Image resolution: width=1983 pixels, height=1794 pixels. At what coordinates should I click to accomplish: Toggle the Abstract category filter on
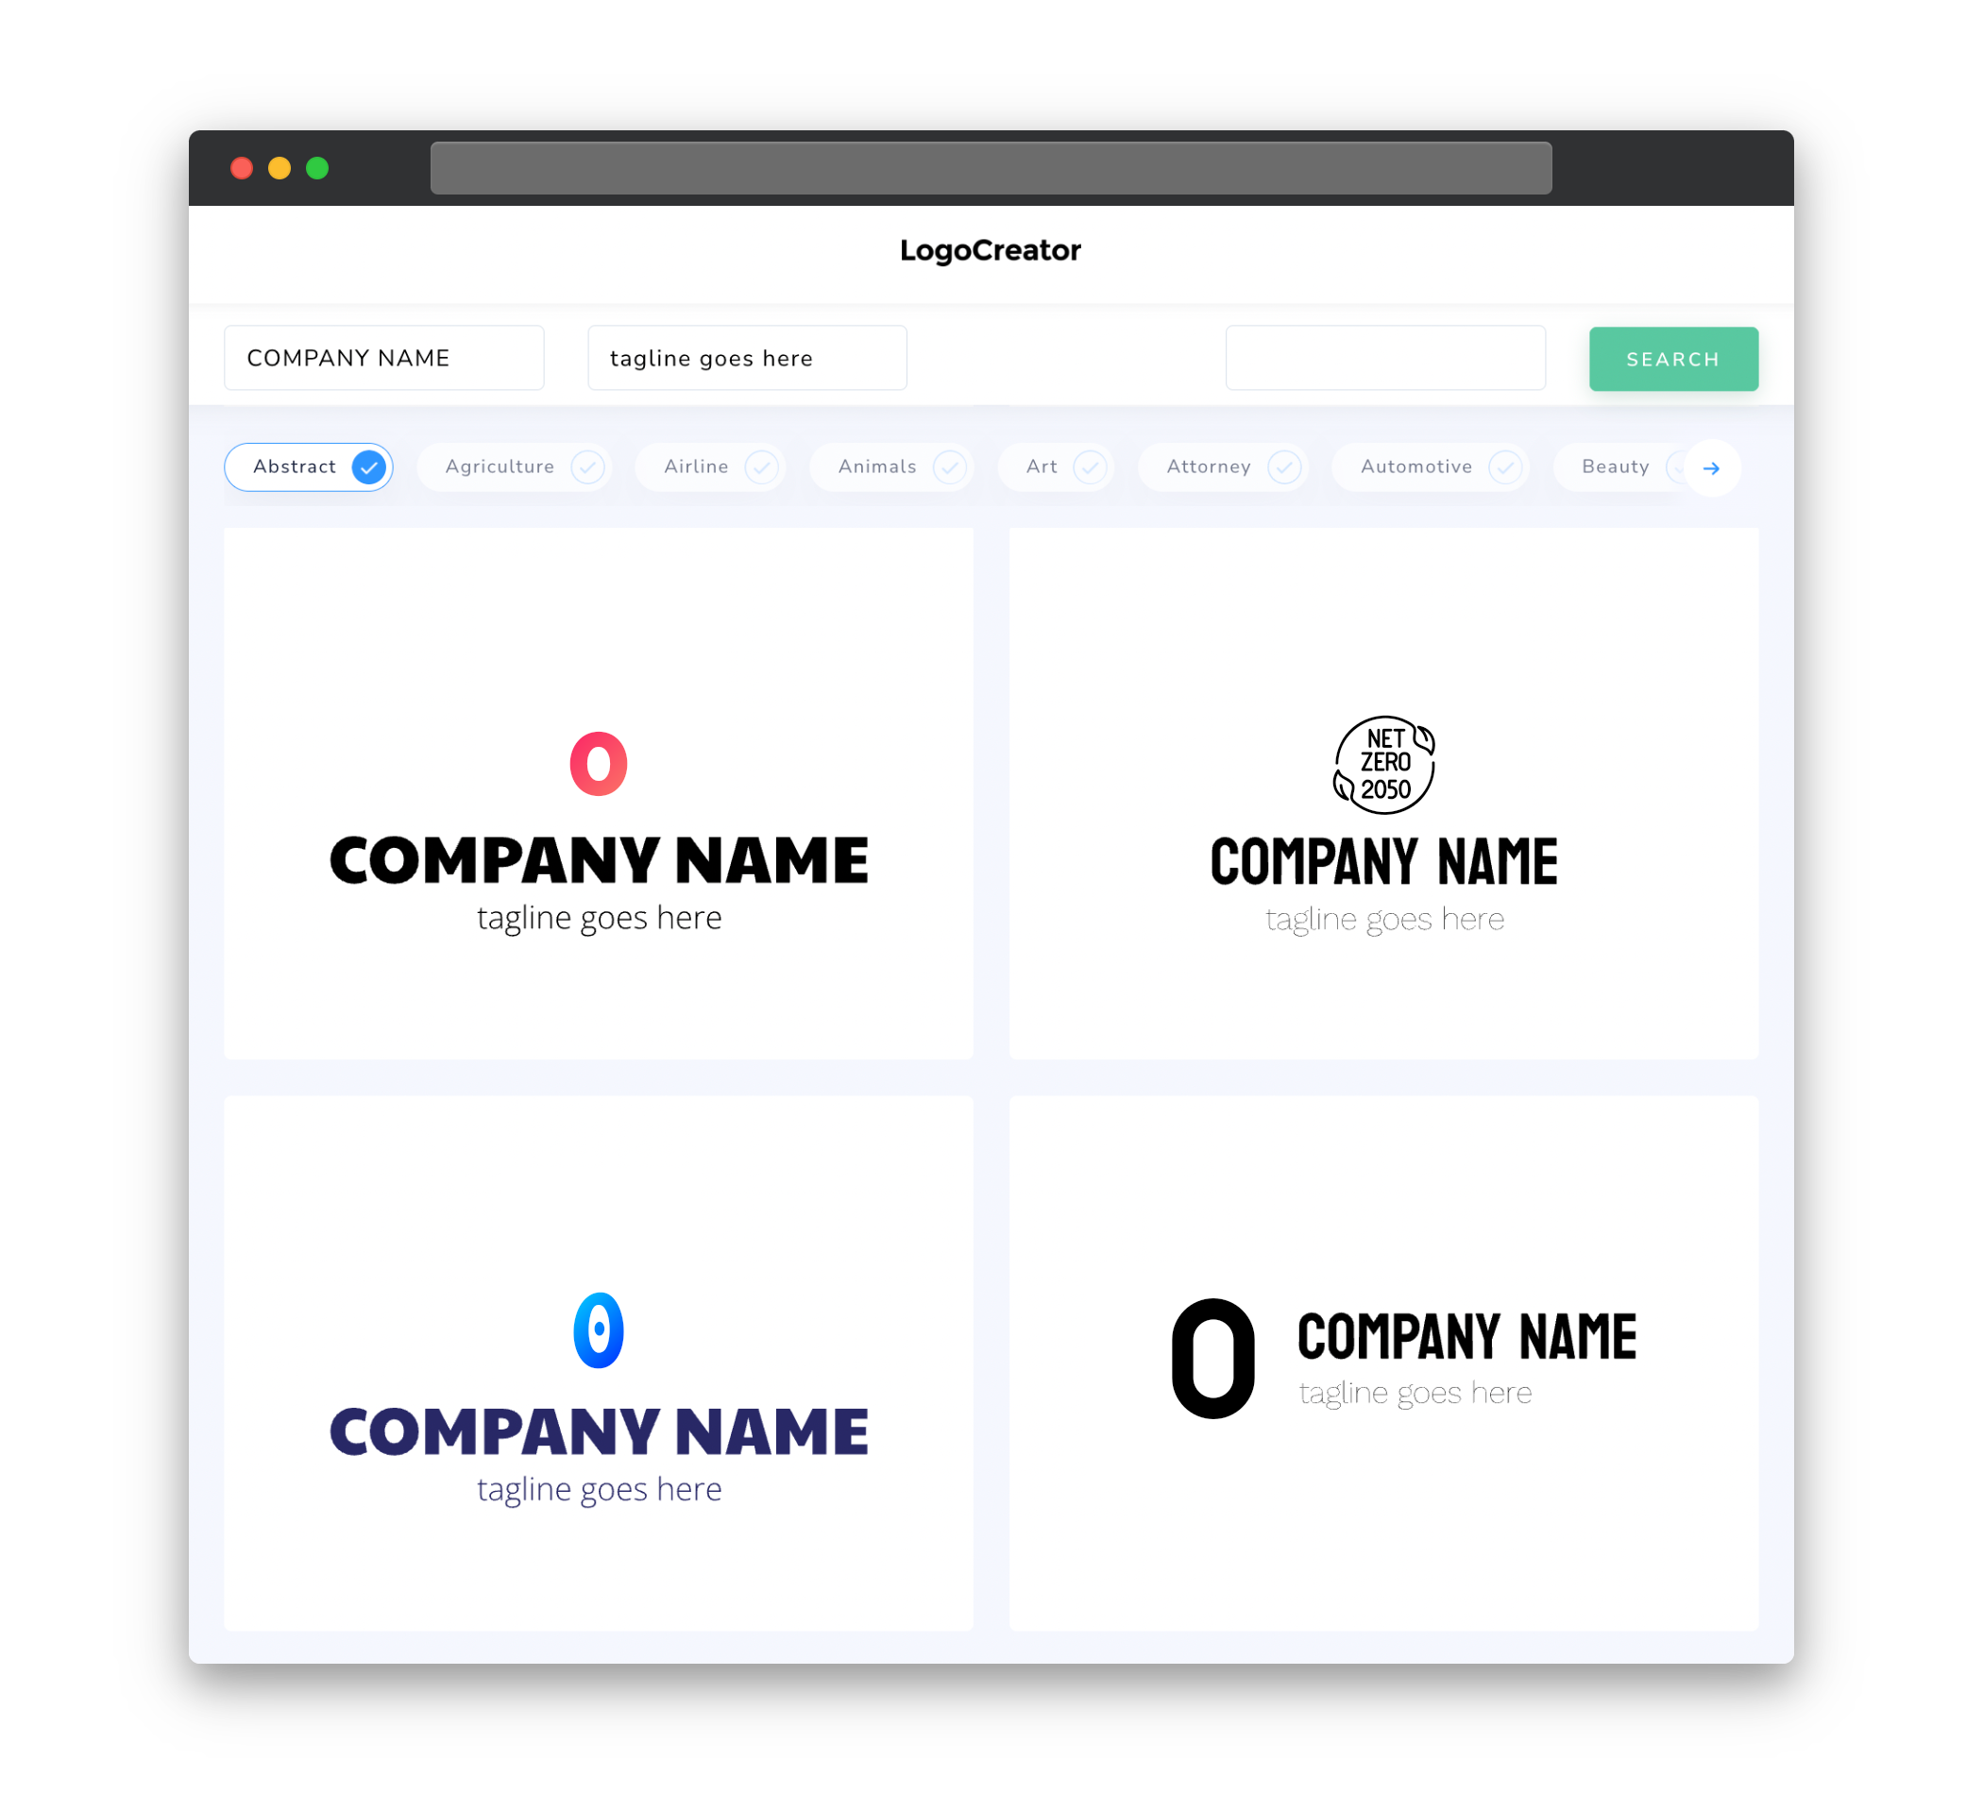point(311,466)
